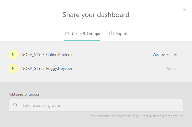
Task: Open the Can use permission dropdown
Action: click(x=159, y=55)
